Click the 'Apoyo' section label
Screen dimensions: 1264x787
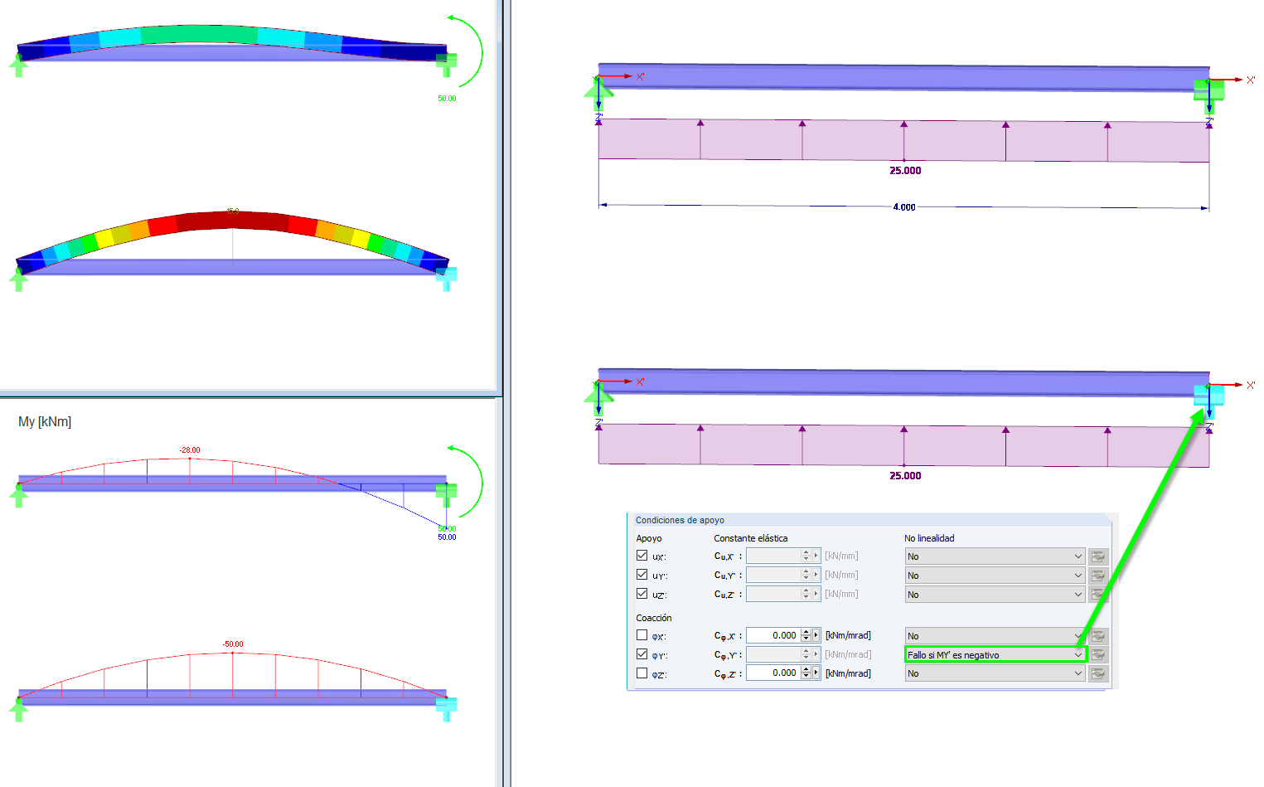649,538
